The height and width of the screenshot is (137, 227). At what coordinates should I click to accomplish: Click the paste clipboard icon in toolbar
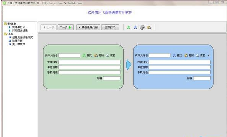click(x=149, y=27)
